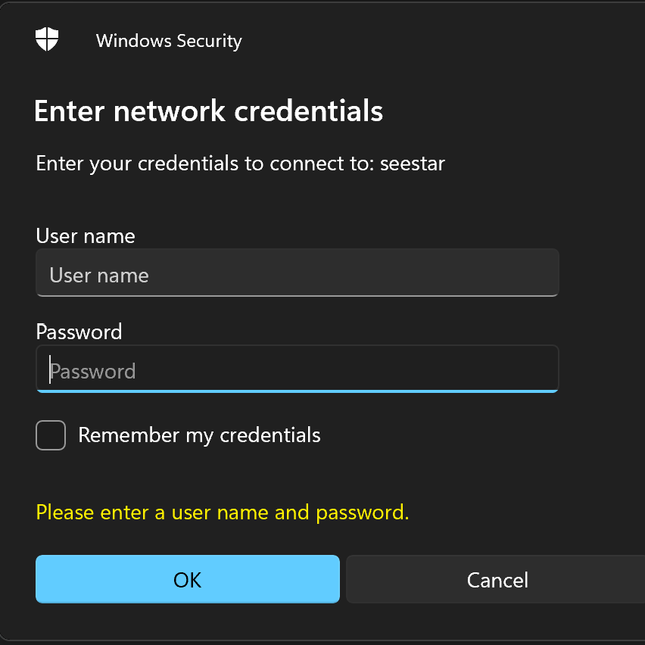Click the 'User name' label above the field

pos(86,236)
